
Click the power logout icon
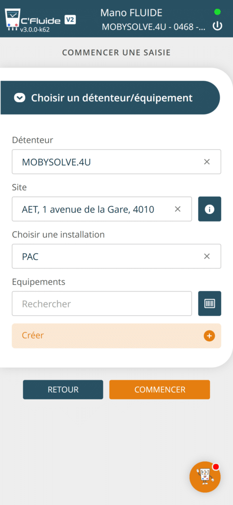pyautogui.click(x=218, y=26)
